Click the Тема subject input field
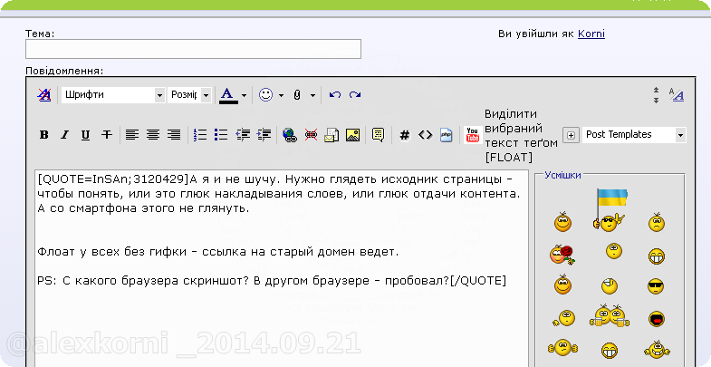The width and height of the screenshot is (711, 367). (193, 49)
